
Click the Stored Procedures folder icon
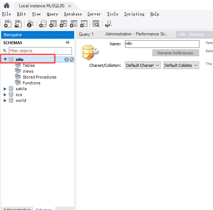click(x=18, y=77)
